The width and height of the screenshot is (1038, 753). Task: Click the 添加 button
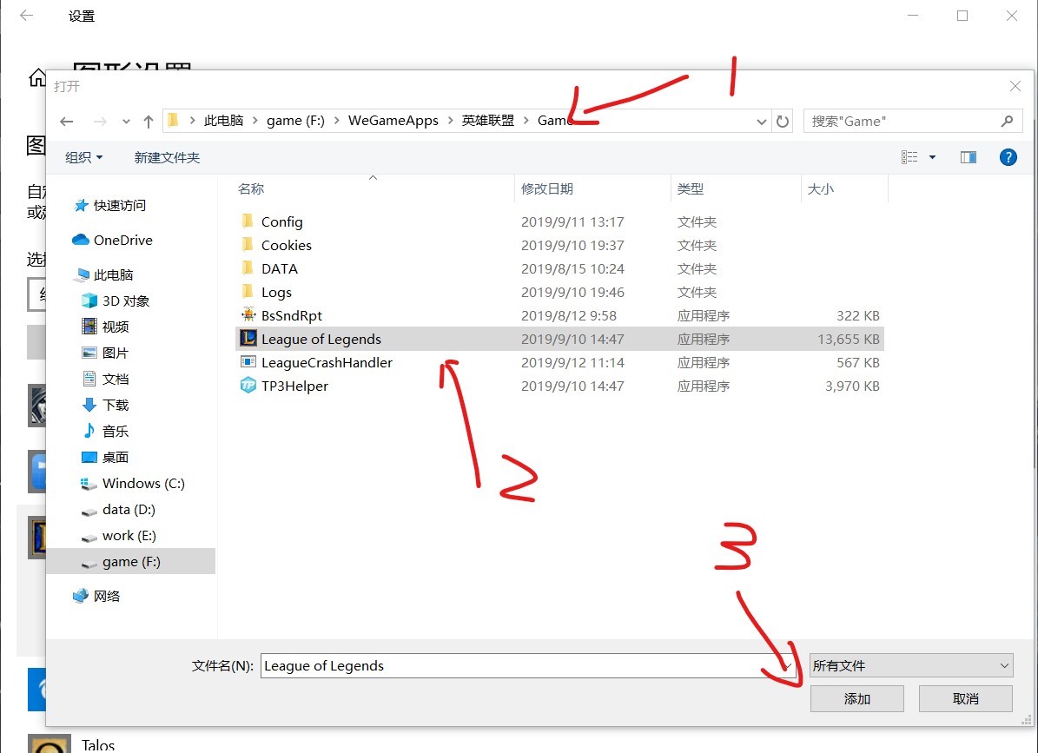[856, 699]
